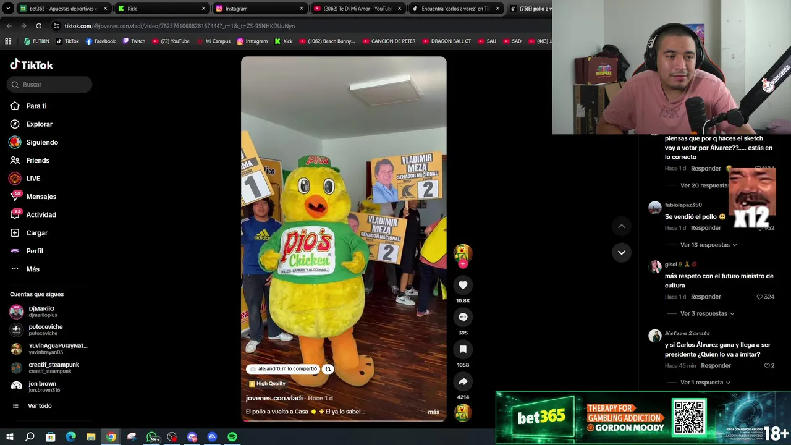Share the video with the arrow icon
791x445 pixels.
click(x=463, y=381)
